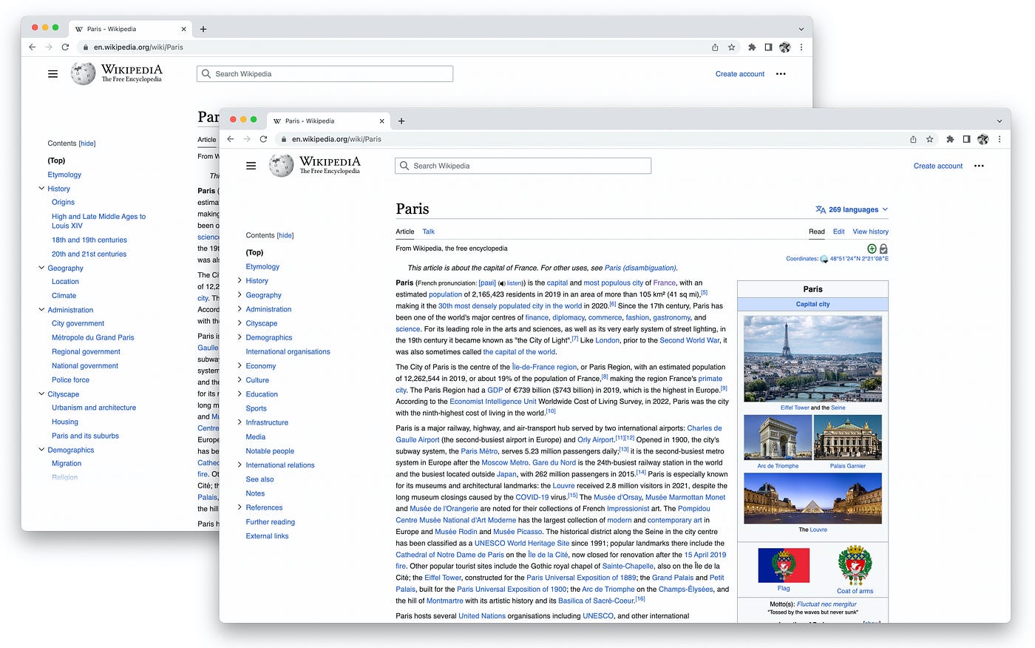1035x648 pixels.
Task: Select the Paris - Wikipedia browser tab in the rear window
Action: pos(130,29)
